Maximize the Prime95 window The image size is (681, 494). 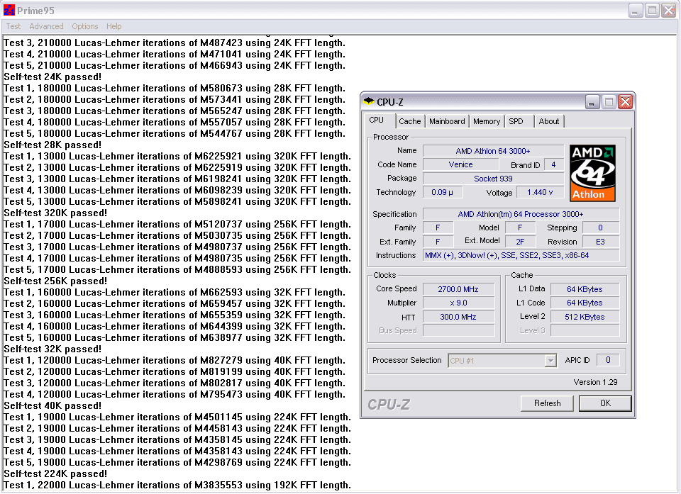point(652,11)
